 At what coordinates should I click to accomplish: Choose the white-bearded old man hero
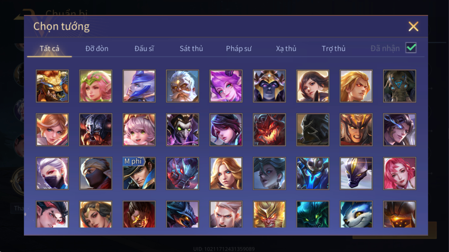[x=182, y=86]
